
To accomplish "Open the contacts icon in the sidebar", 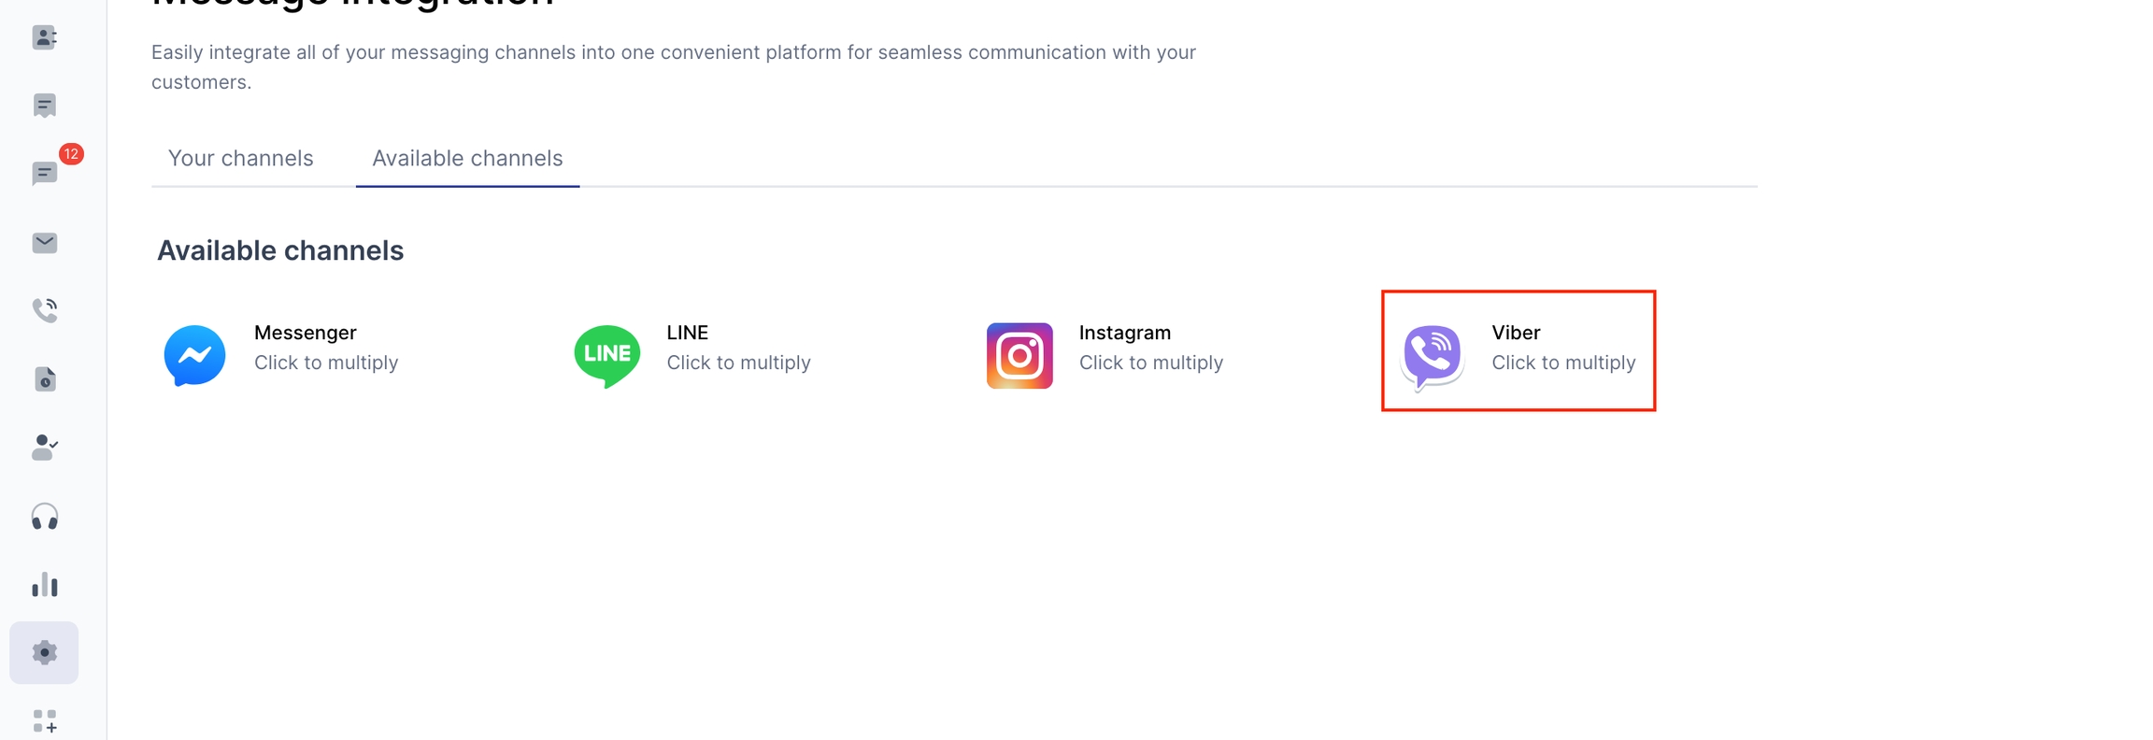I will 44,37.
